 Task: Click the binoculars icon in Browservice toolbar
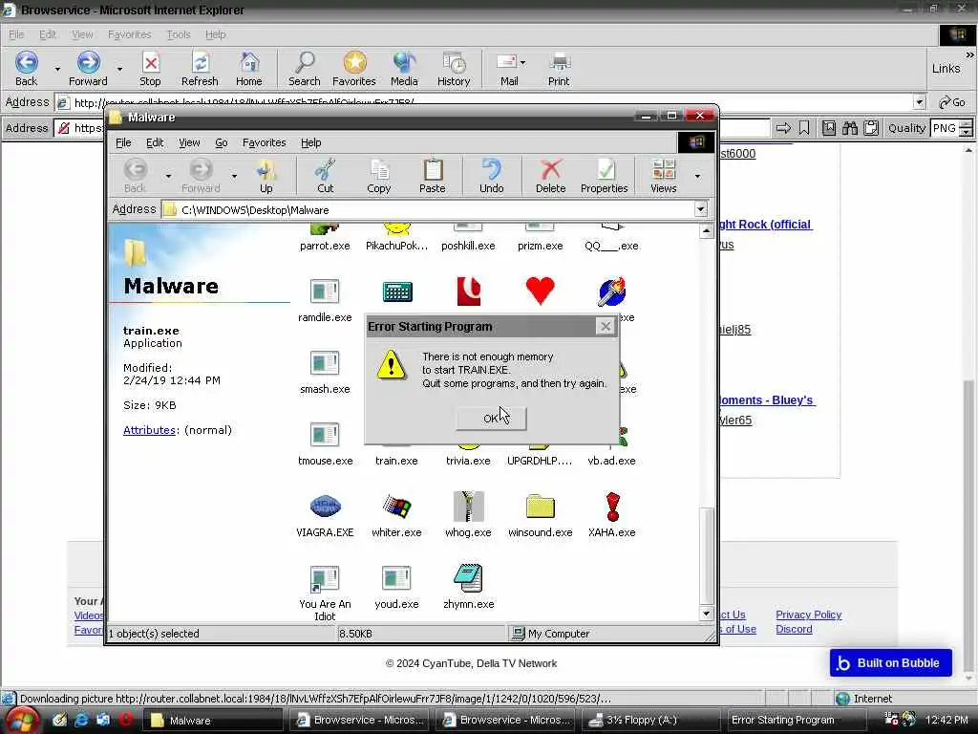pyautogui.click(x=849, y=129)
